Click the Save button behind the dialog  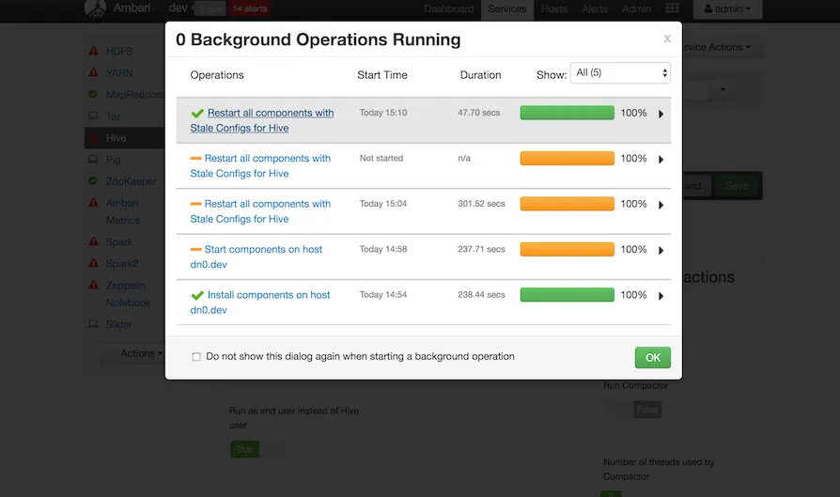click(x=737, y=186)
